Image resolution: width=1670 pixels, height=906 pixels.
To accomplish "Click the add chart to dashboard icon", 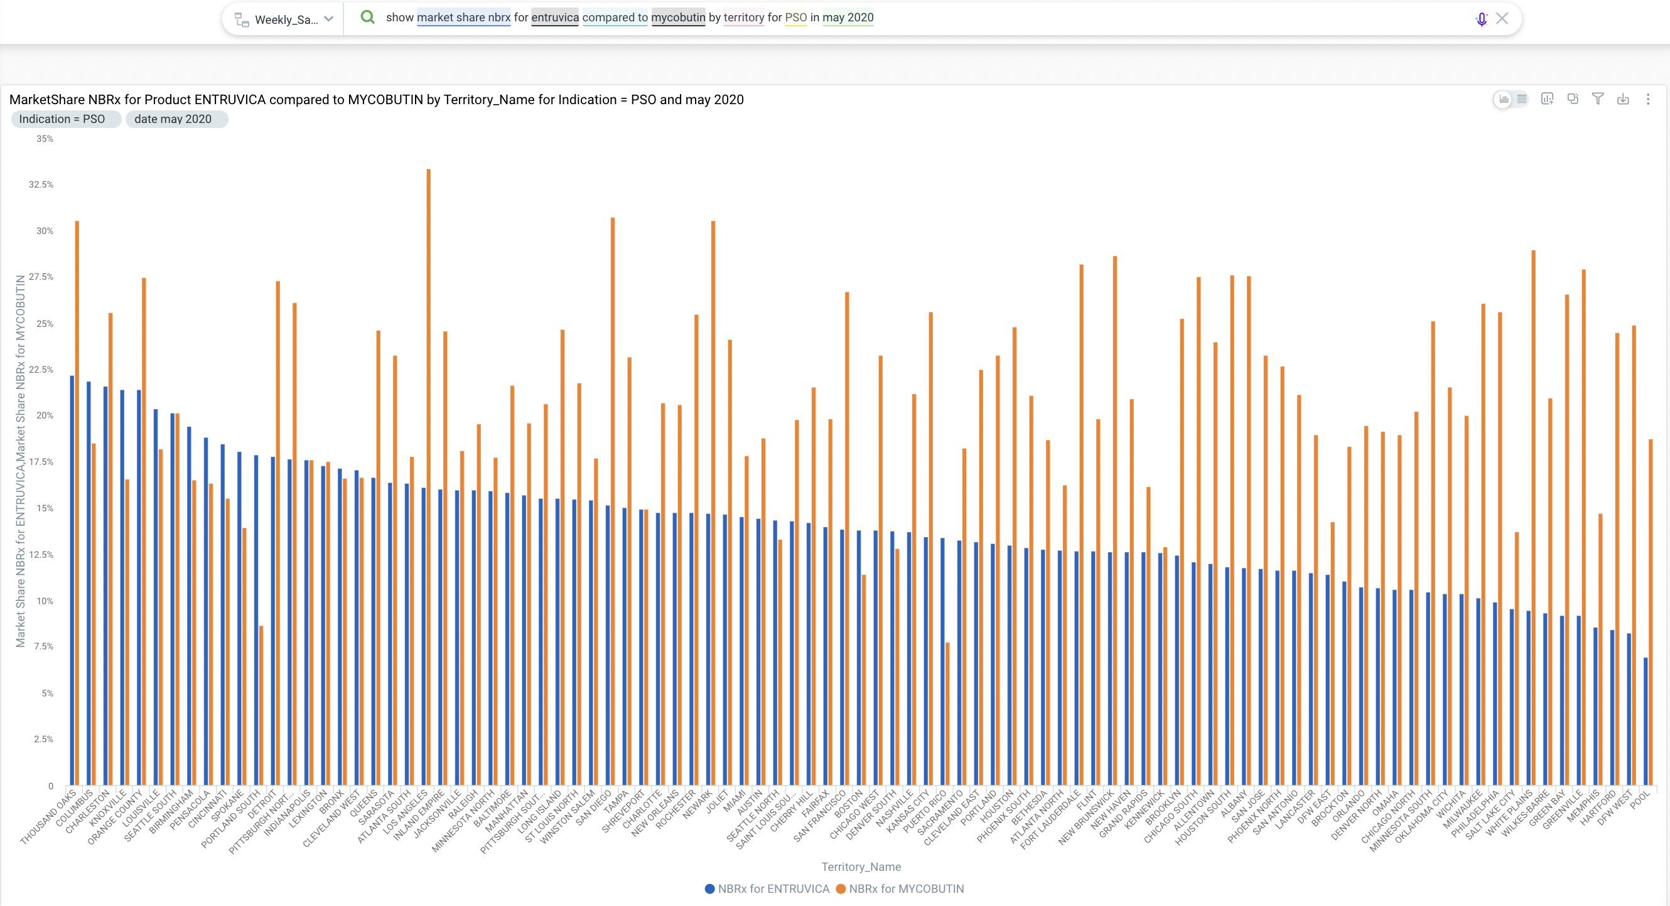I will point(1548,99).
